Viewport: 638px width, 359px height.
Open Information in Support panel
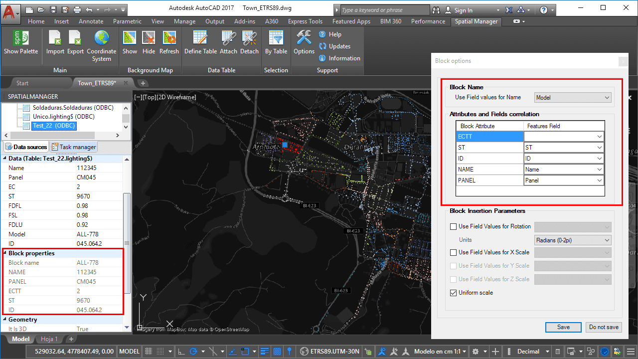point(339,58)
